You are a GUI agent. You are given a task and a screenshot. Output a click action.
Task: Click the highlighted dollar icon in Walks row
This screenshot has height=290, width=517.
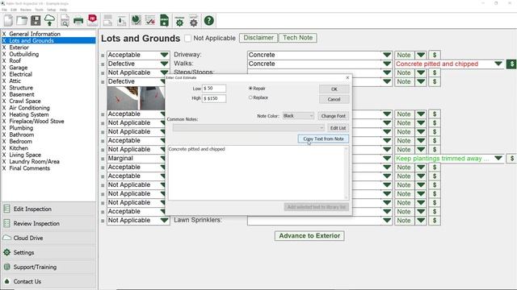(511, 64)
